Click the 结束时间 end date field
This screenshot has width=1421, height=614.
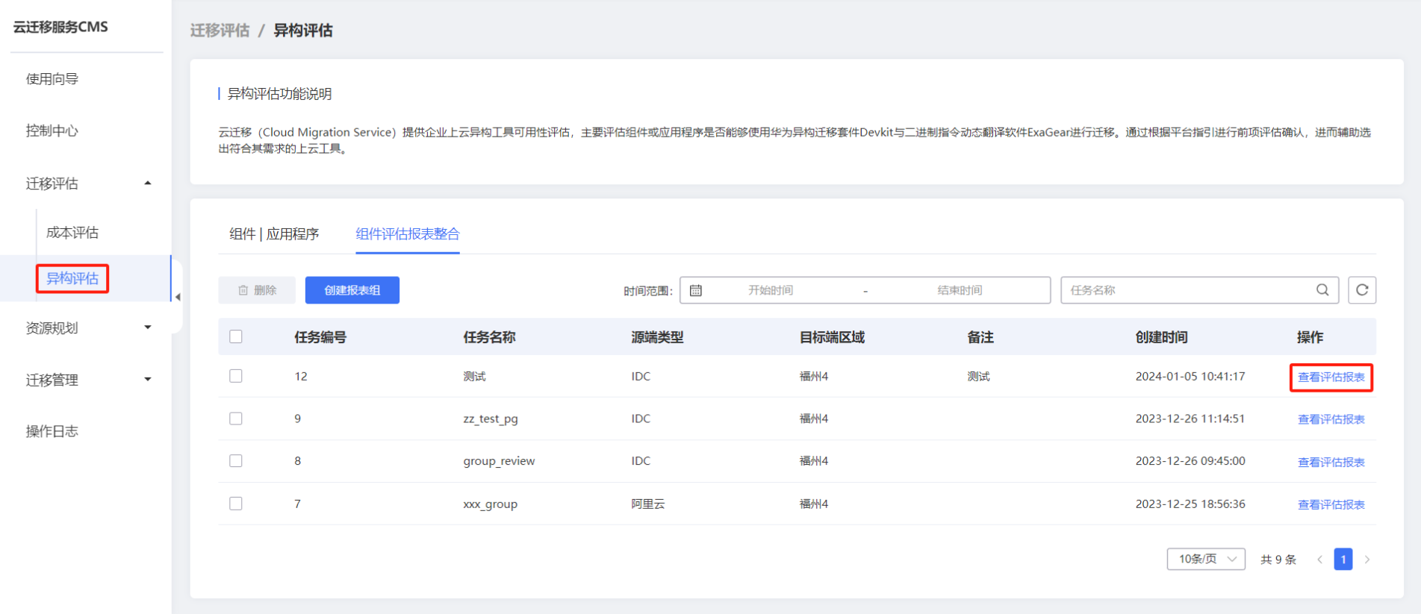point(960,290)
